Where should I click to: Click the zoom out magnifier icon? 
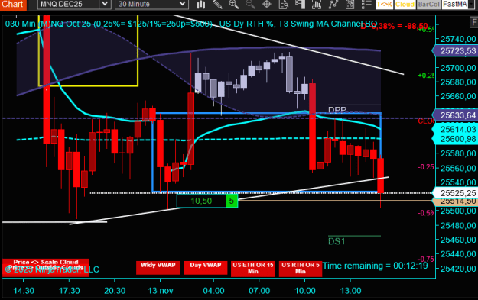(x=250, y=5)
